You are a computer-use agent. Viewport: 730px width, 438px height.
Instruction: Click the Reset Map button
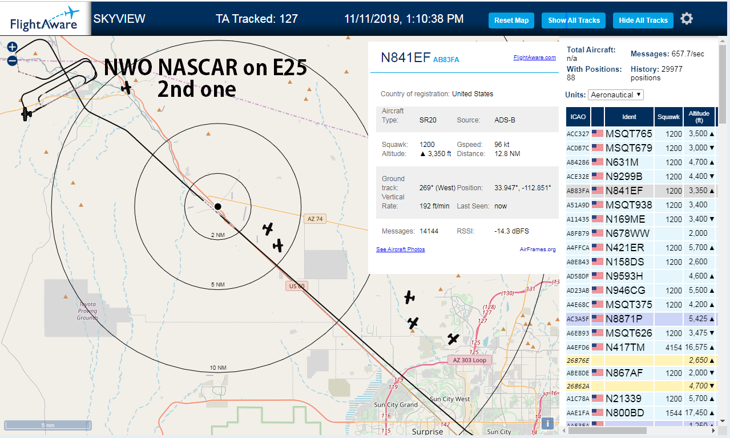tap(511, 21)
